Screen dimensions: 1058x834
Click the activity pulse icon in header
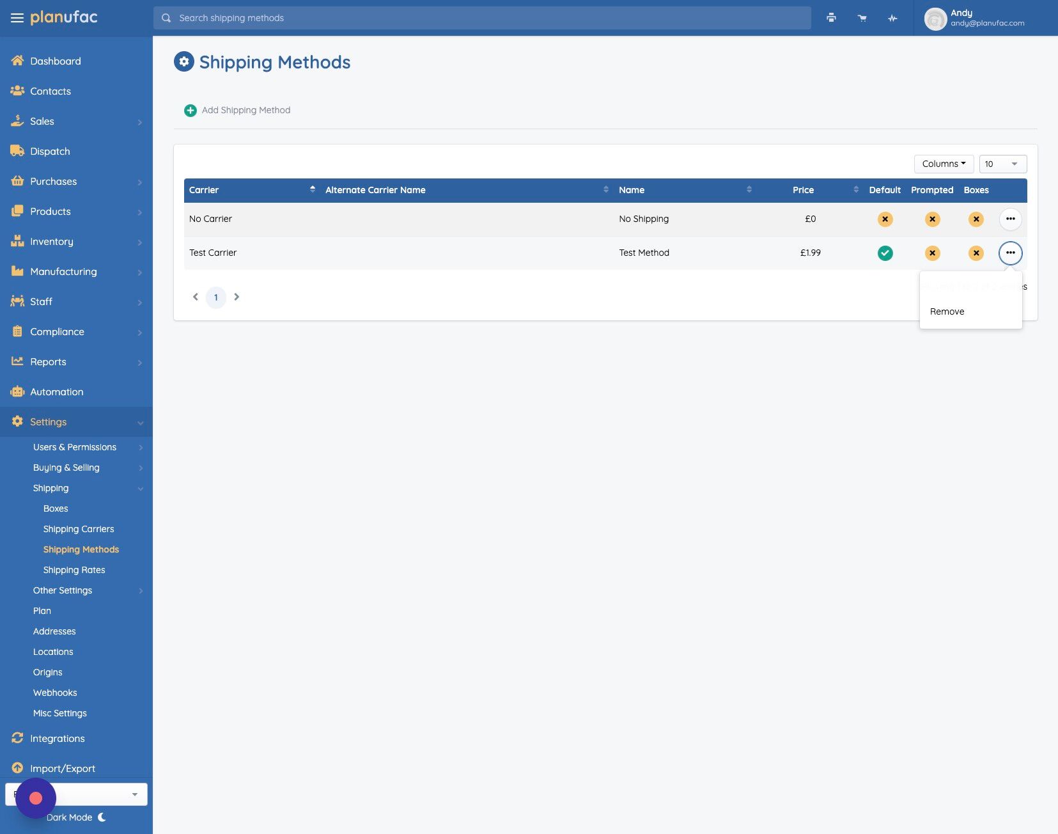coord(892,18)
